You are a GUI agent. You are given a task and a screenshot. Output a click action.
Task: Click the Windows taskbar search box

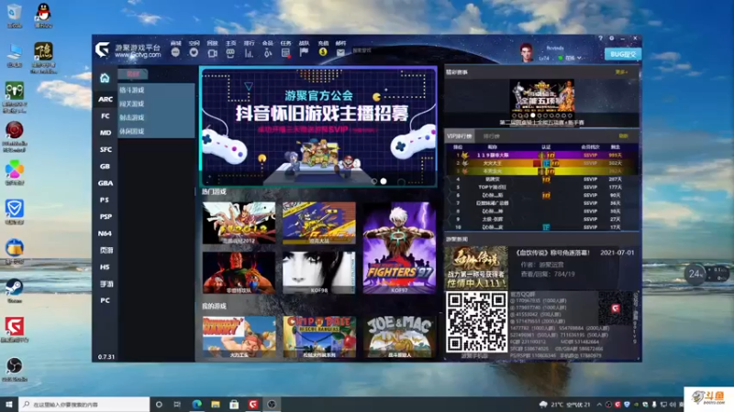pos(84,404)
